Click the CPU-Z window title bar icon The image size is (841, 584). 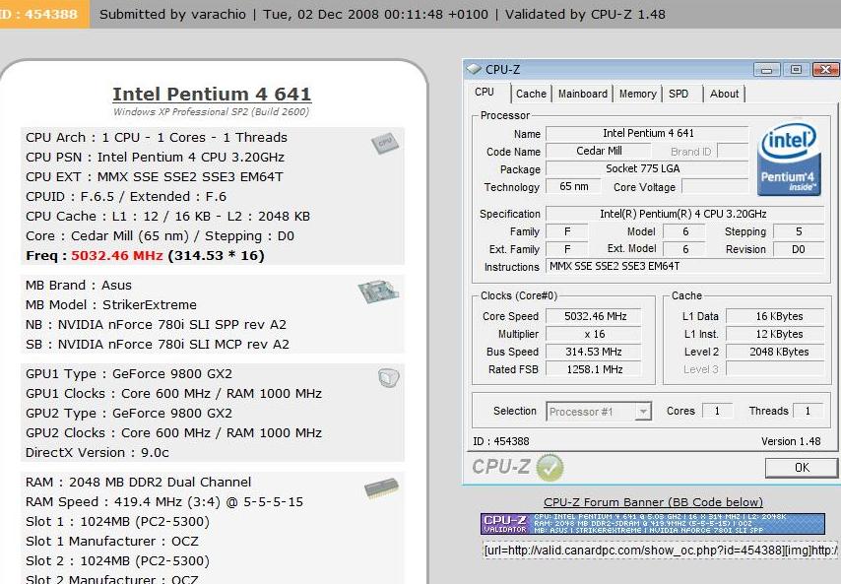[474, 69]
